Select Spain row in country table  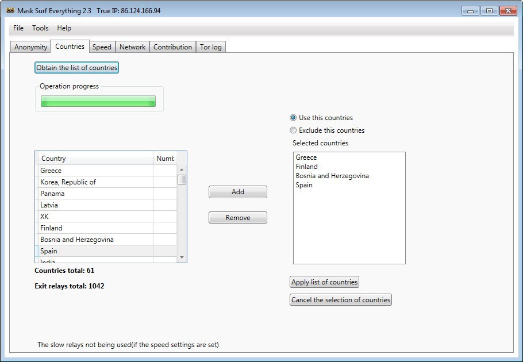point(107,251)
